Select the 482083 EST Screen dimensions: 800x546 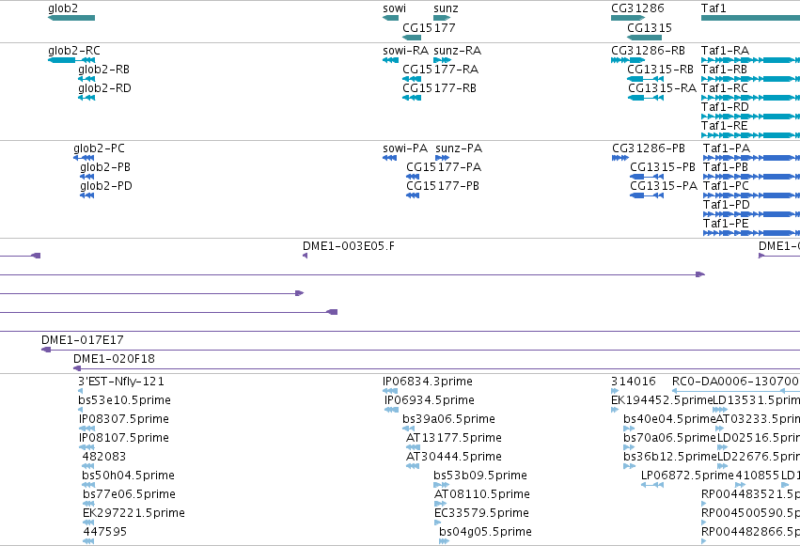[104, 458]
